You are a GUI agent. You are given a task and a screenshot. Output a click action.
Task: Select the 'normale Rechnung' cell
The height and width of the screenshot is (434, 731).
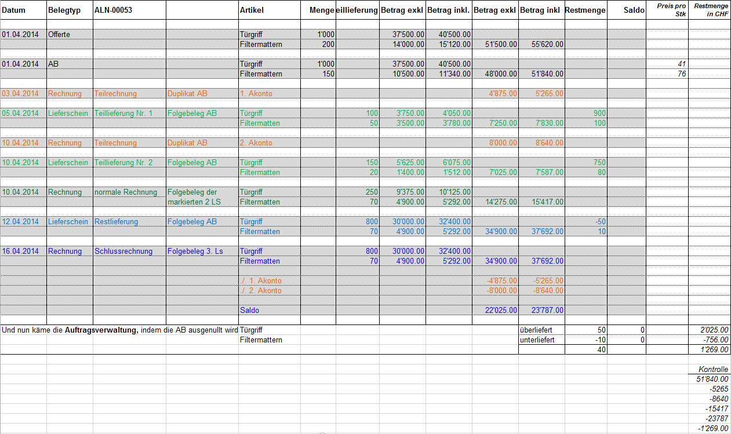click(x=129, y=192)
